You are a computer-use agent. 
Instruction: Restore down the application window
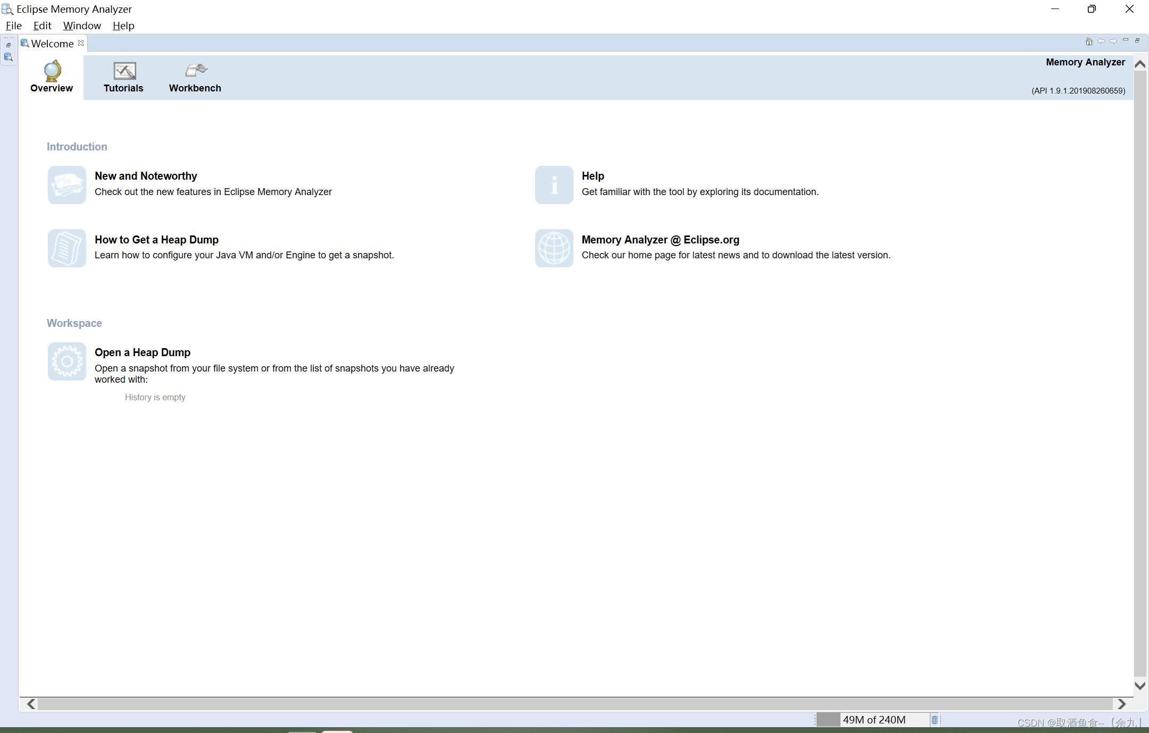(x=1092, y=9)
